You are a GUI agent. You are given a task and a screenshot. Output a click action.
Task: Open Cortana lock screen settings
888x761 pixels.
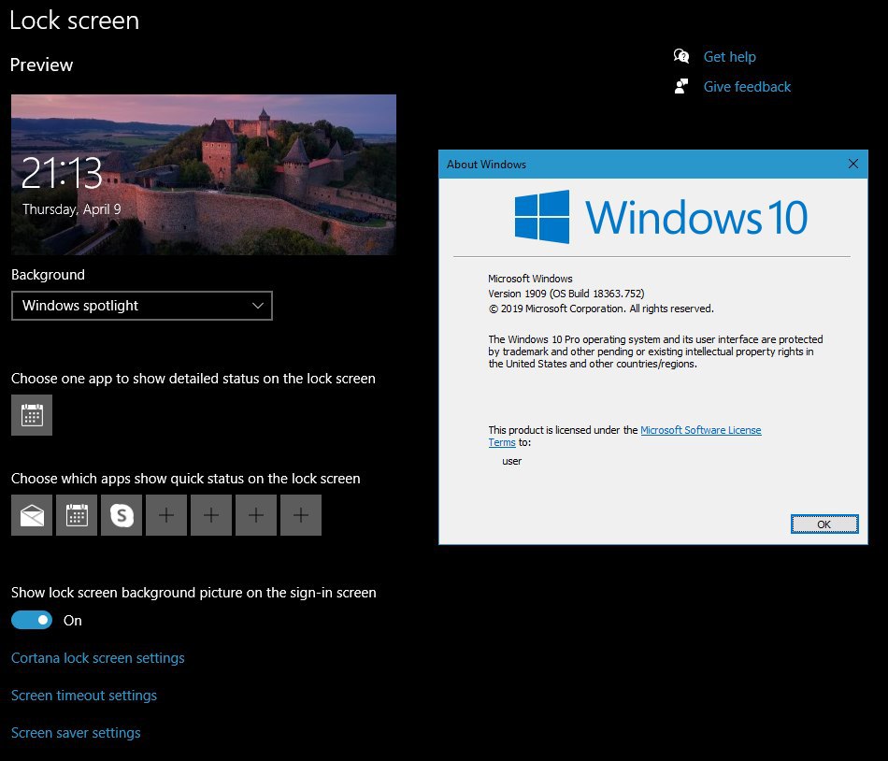(98, 658)
